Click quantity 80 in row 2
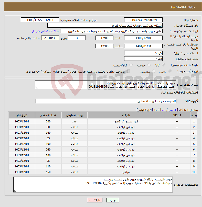This screenshot has width=202, height=207. click(48, 127)
